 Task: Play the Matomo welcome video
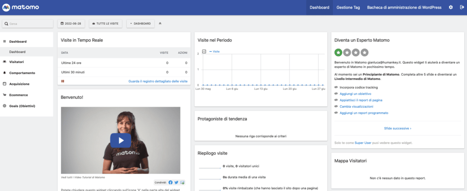click(120, 140)
